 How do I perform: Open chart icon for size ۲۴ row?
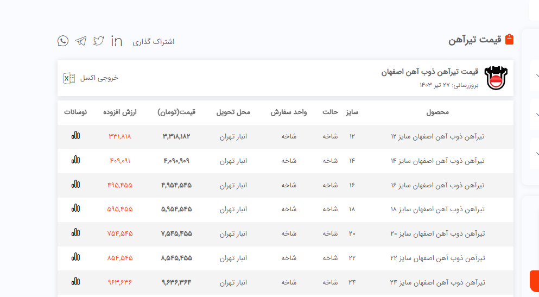(x=75, y=282)
